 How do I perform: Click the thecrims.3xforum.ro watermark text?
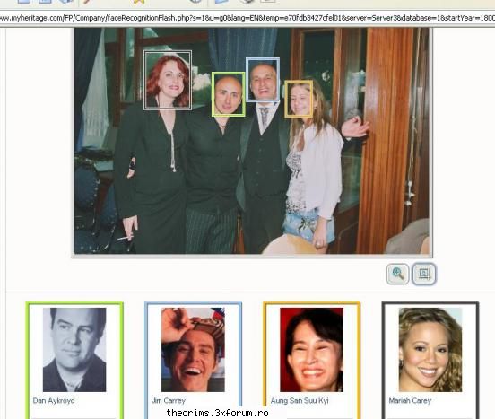tap(217, 413)
